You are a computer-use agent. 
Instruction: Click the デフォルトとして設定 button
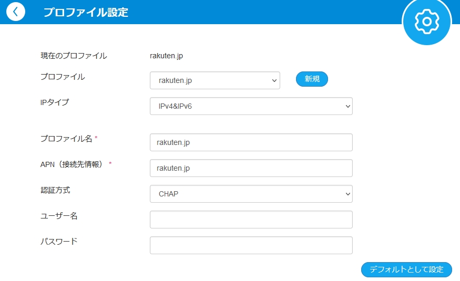[x=406, y=269]
